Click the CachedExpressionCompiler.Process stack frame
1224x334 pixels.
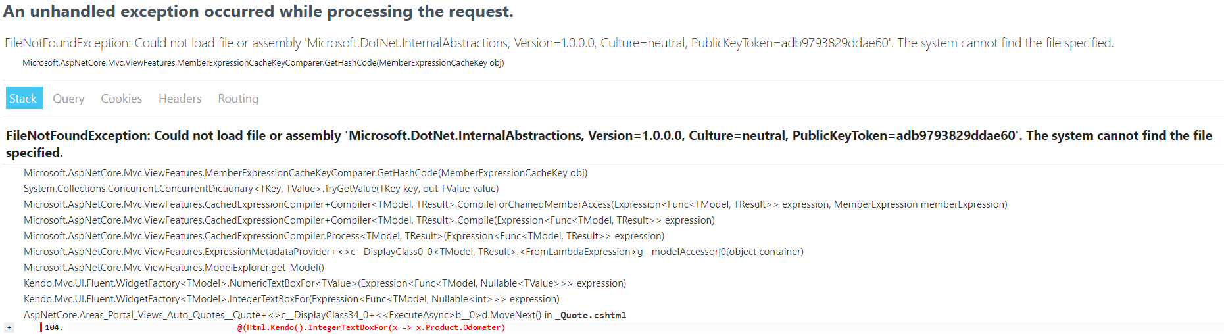344,236
